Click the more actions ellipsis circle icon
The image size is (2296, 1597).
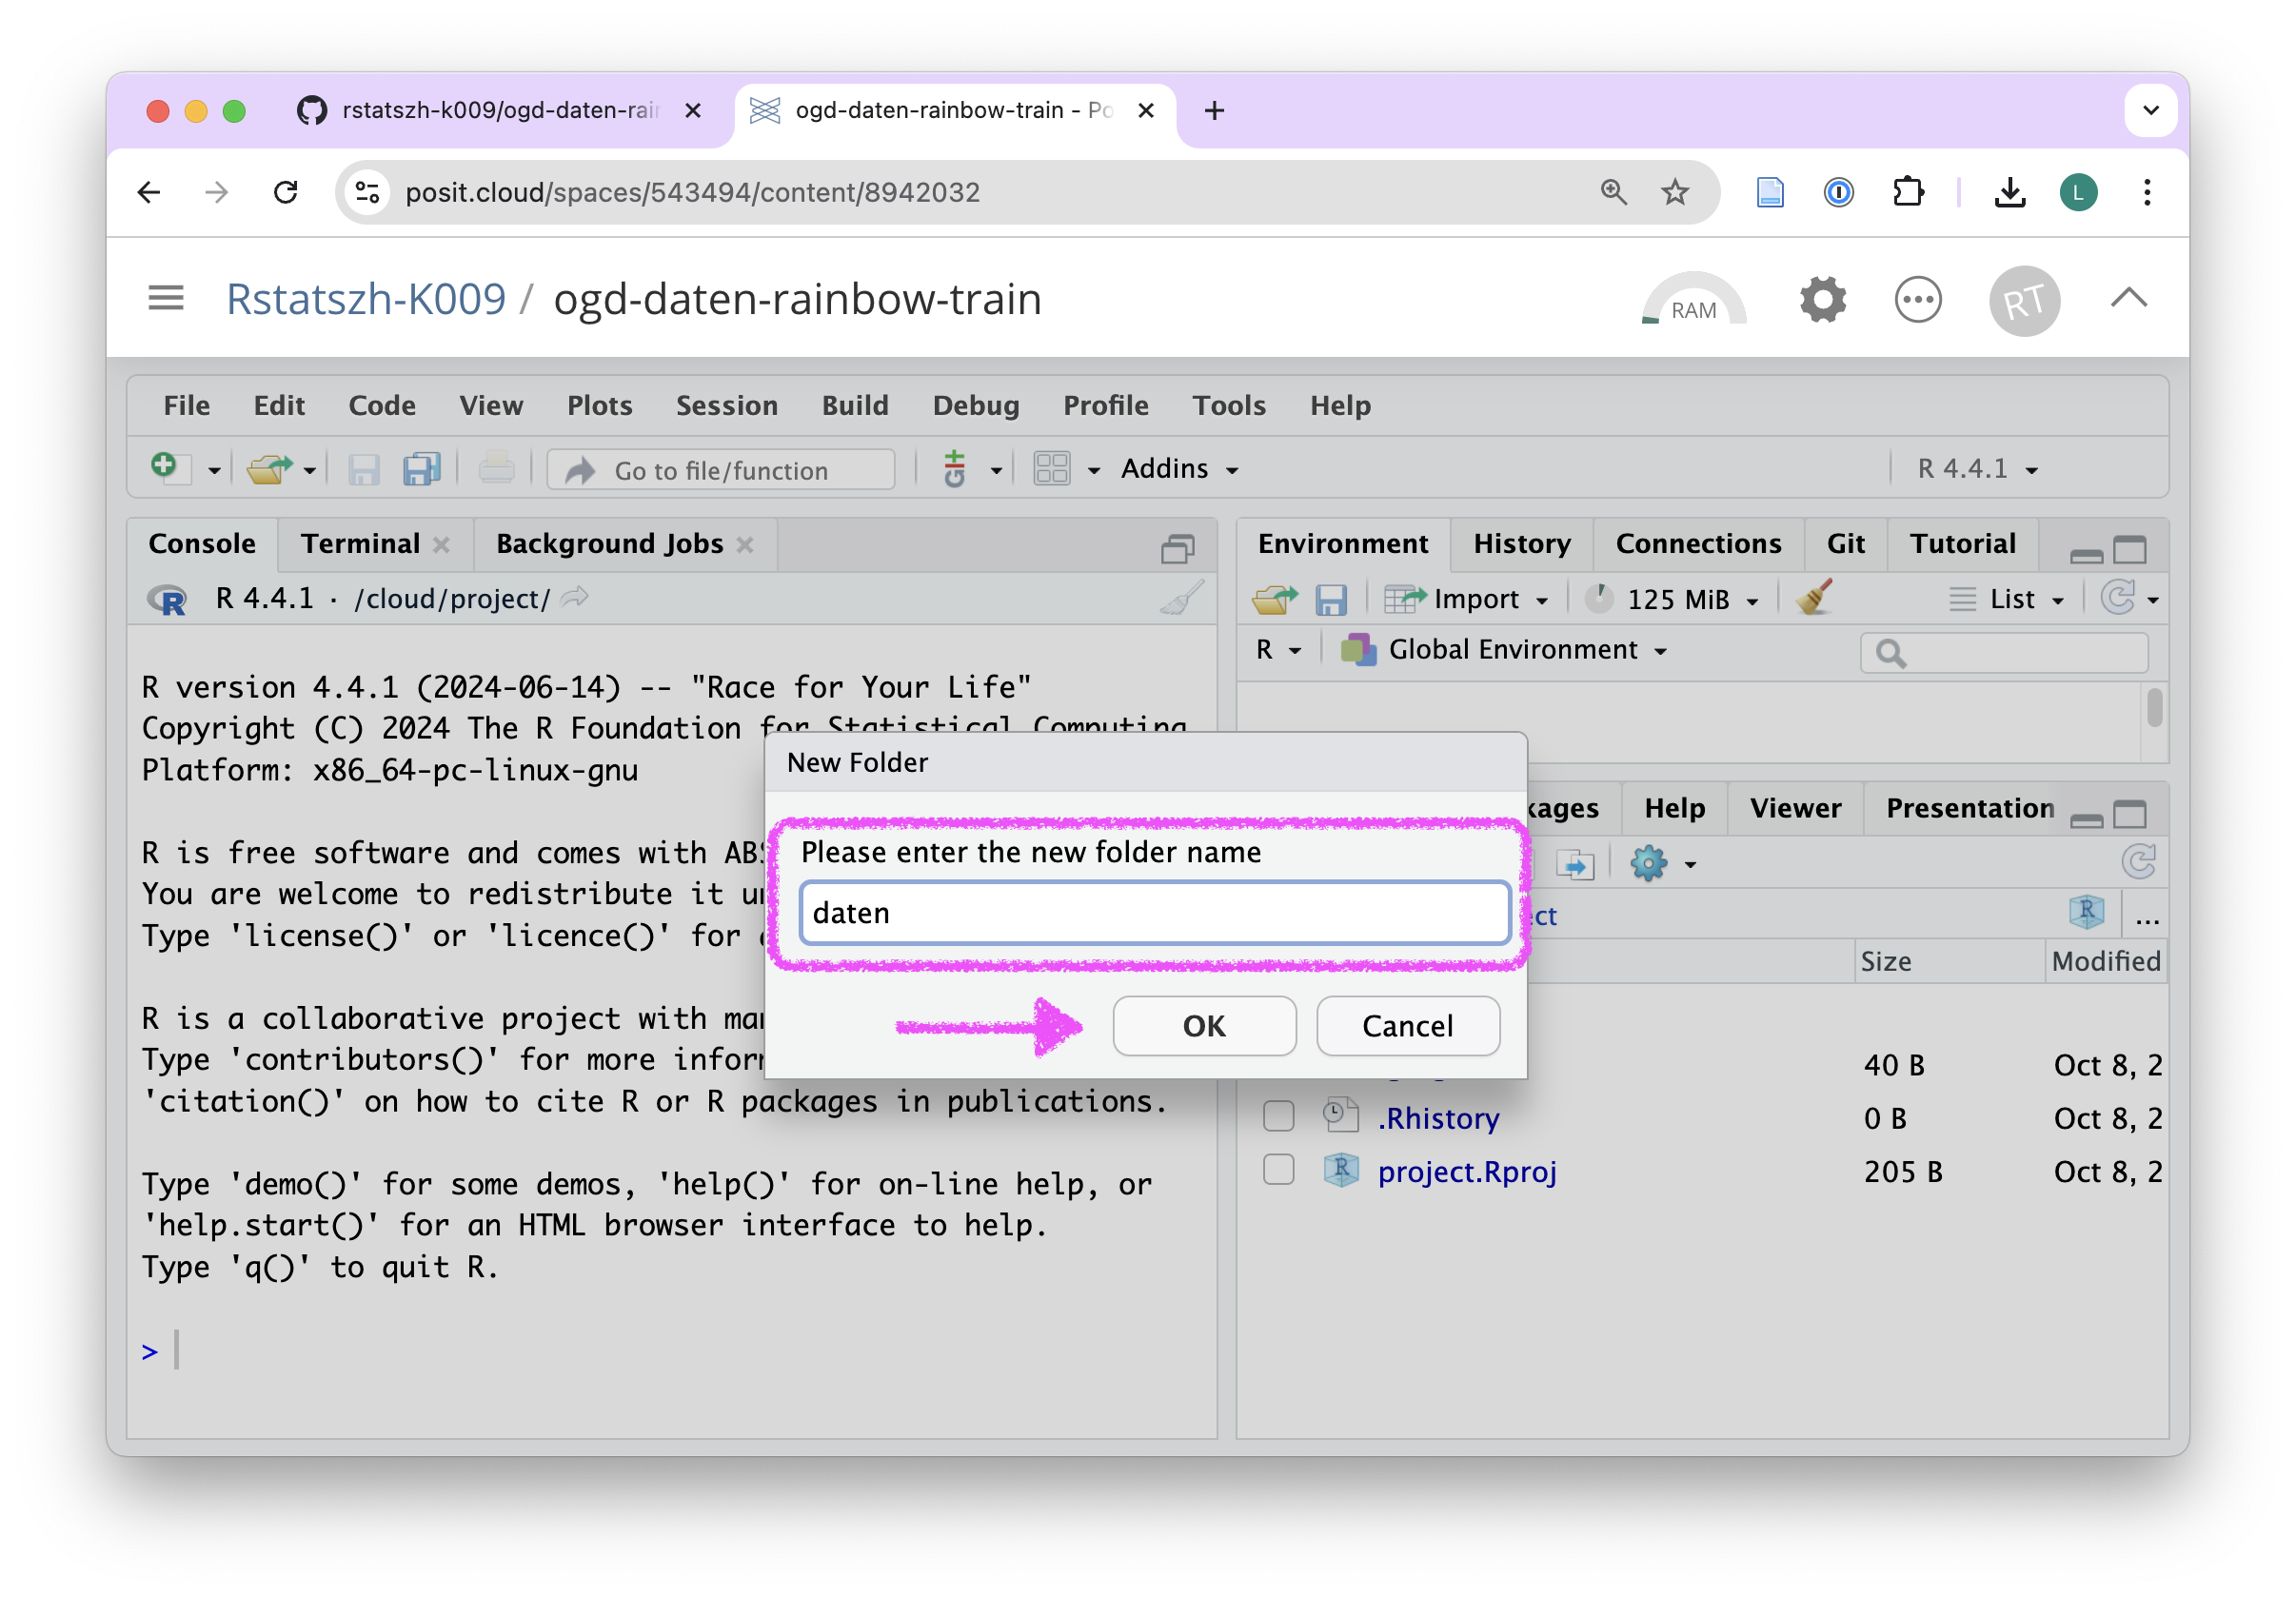[x=1917, y=299]
